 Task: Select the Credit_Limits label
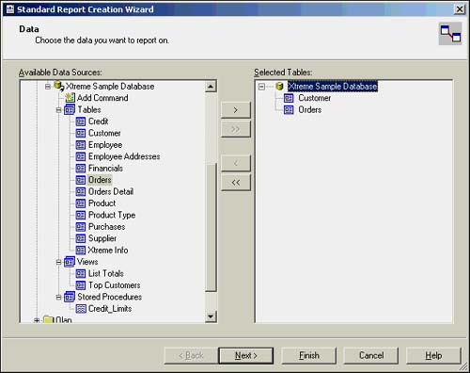110,309
